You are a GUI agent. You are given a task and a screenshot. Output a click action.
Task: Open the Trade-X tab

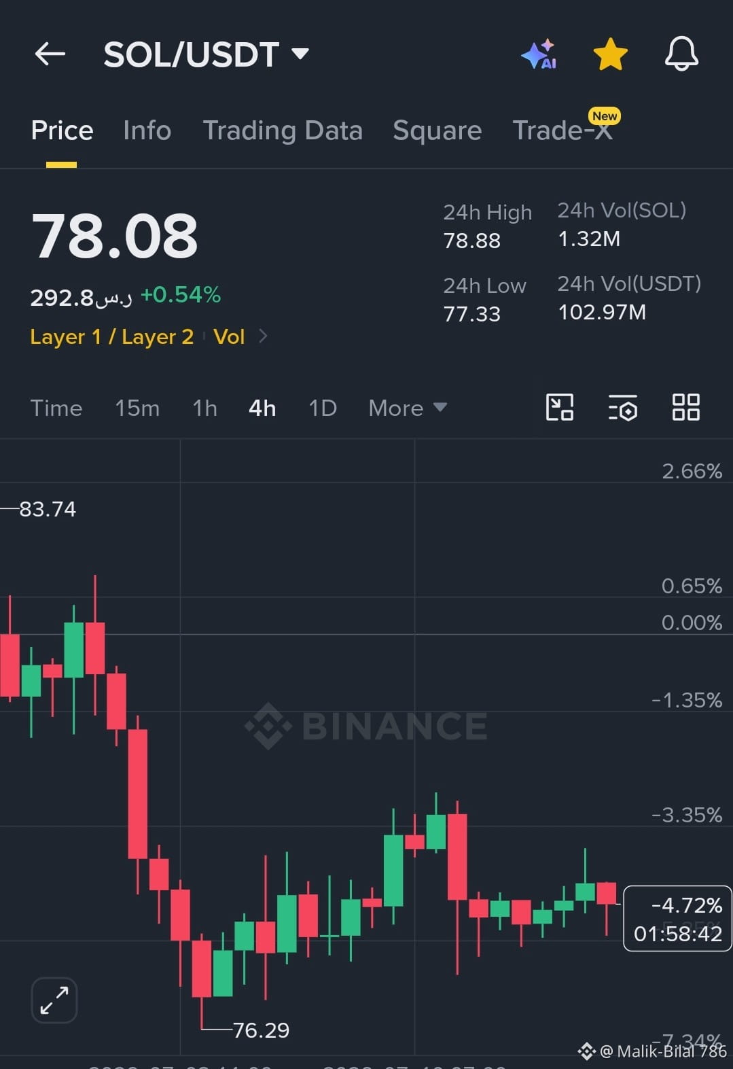[562, 130]
